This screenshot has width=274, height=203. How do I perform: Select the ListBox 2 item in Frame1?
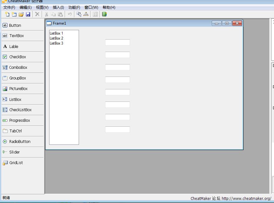click(57, 38)
